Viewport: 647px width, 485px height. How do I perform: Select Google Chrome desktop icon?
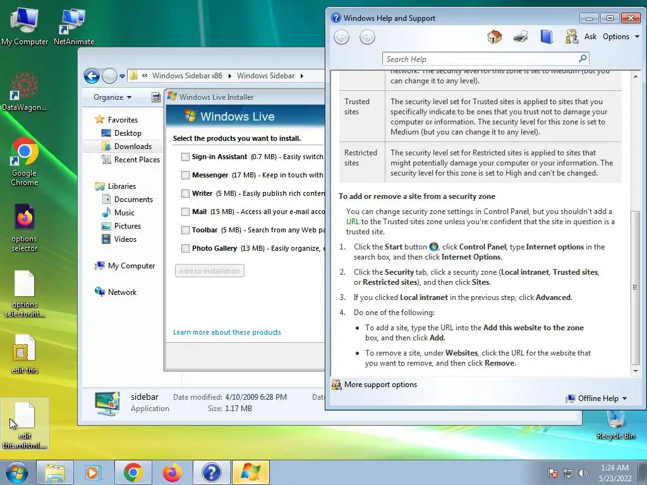click(x=25, y=162)
